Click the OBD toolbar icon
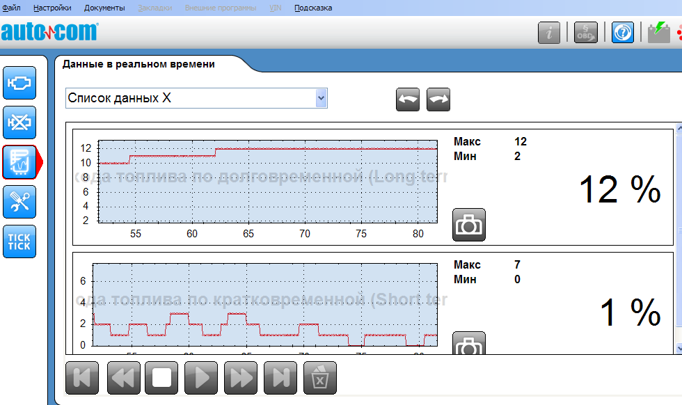This screenshot has width=682, height=405. (x=585, y=33)
